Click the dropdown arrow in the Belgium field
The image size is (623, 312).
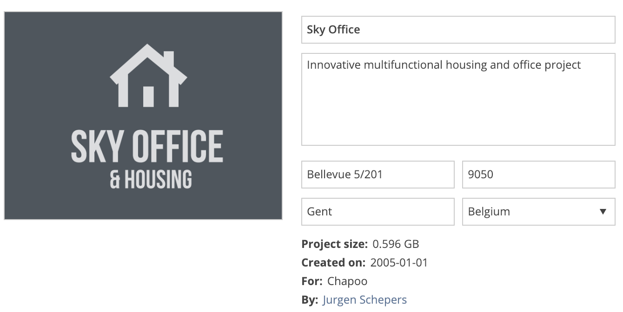[x=603, y=212]
